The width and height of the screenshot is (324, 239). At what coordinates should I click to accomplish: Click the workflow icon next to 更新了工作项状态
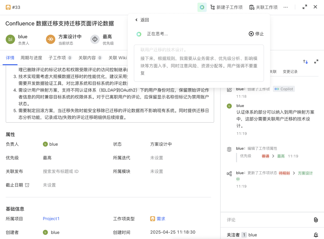coord(229,174)
